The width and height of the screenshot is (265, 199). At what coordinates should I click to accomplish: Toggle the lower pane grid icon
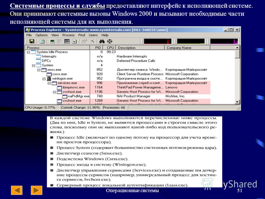pyautogui.click(x=67, y=41)
